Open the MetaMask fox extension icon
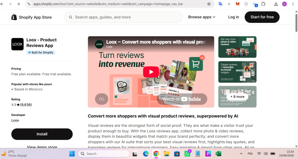 pos(237,4)
